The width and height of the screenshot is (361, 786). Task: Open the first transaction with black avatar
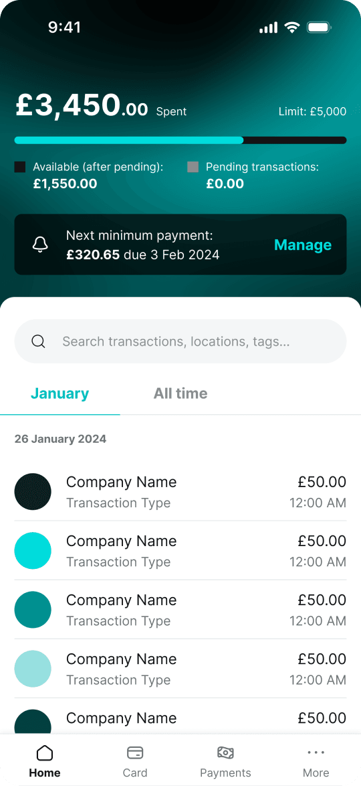(180, 492)
